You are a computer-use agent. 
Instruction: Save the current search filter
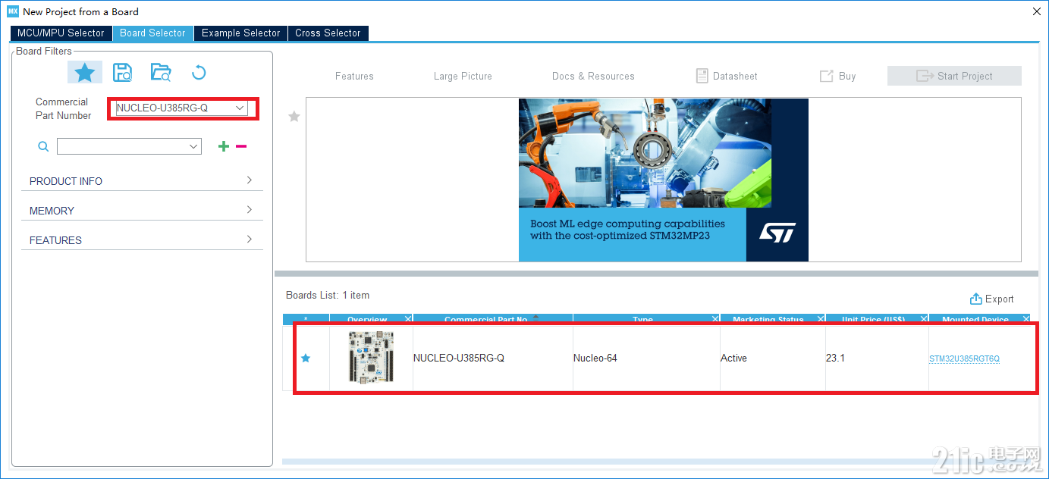[122, 73]
